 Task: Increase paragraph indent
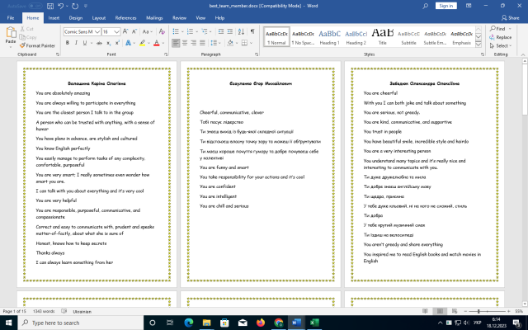[229, 31]
